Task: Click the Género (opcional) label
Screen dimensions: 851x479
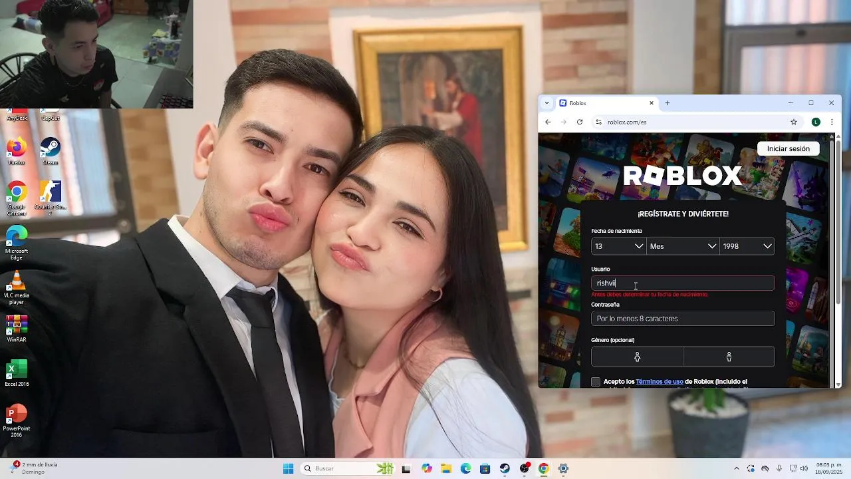Action: point(612,340)
